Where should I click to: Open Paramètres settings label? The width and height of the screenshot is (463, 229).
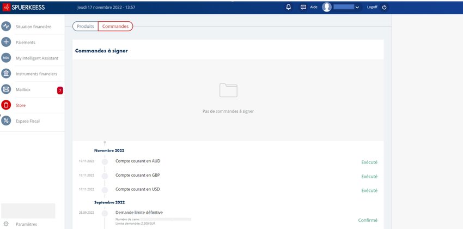pyautogui.click(x=26, y=224)
